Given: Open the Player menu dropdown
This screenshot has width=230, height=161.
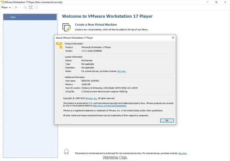Looking at the screenshot, I should (x=6, y=7).
